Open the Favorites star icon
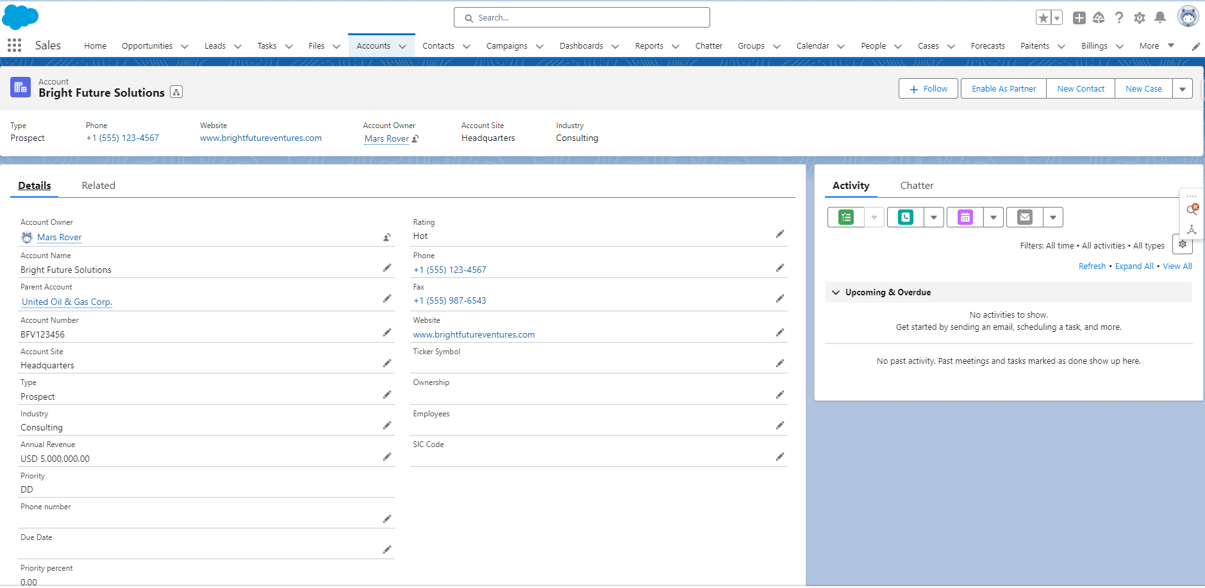Screen dimensions: 1205x588 (x=1043, y=18)
